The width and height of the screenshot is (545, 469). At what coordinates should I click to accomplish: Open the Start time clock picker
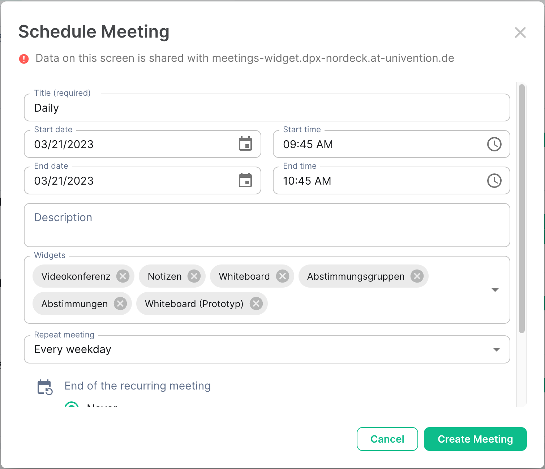tap(494, 144)
